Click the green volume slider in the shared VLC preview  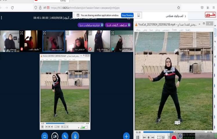[84, 127]
